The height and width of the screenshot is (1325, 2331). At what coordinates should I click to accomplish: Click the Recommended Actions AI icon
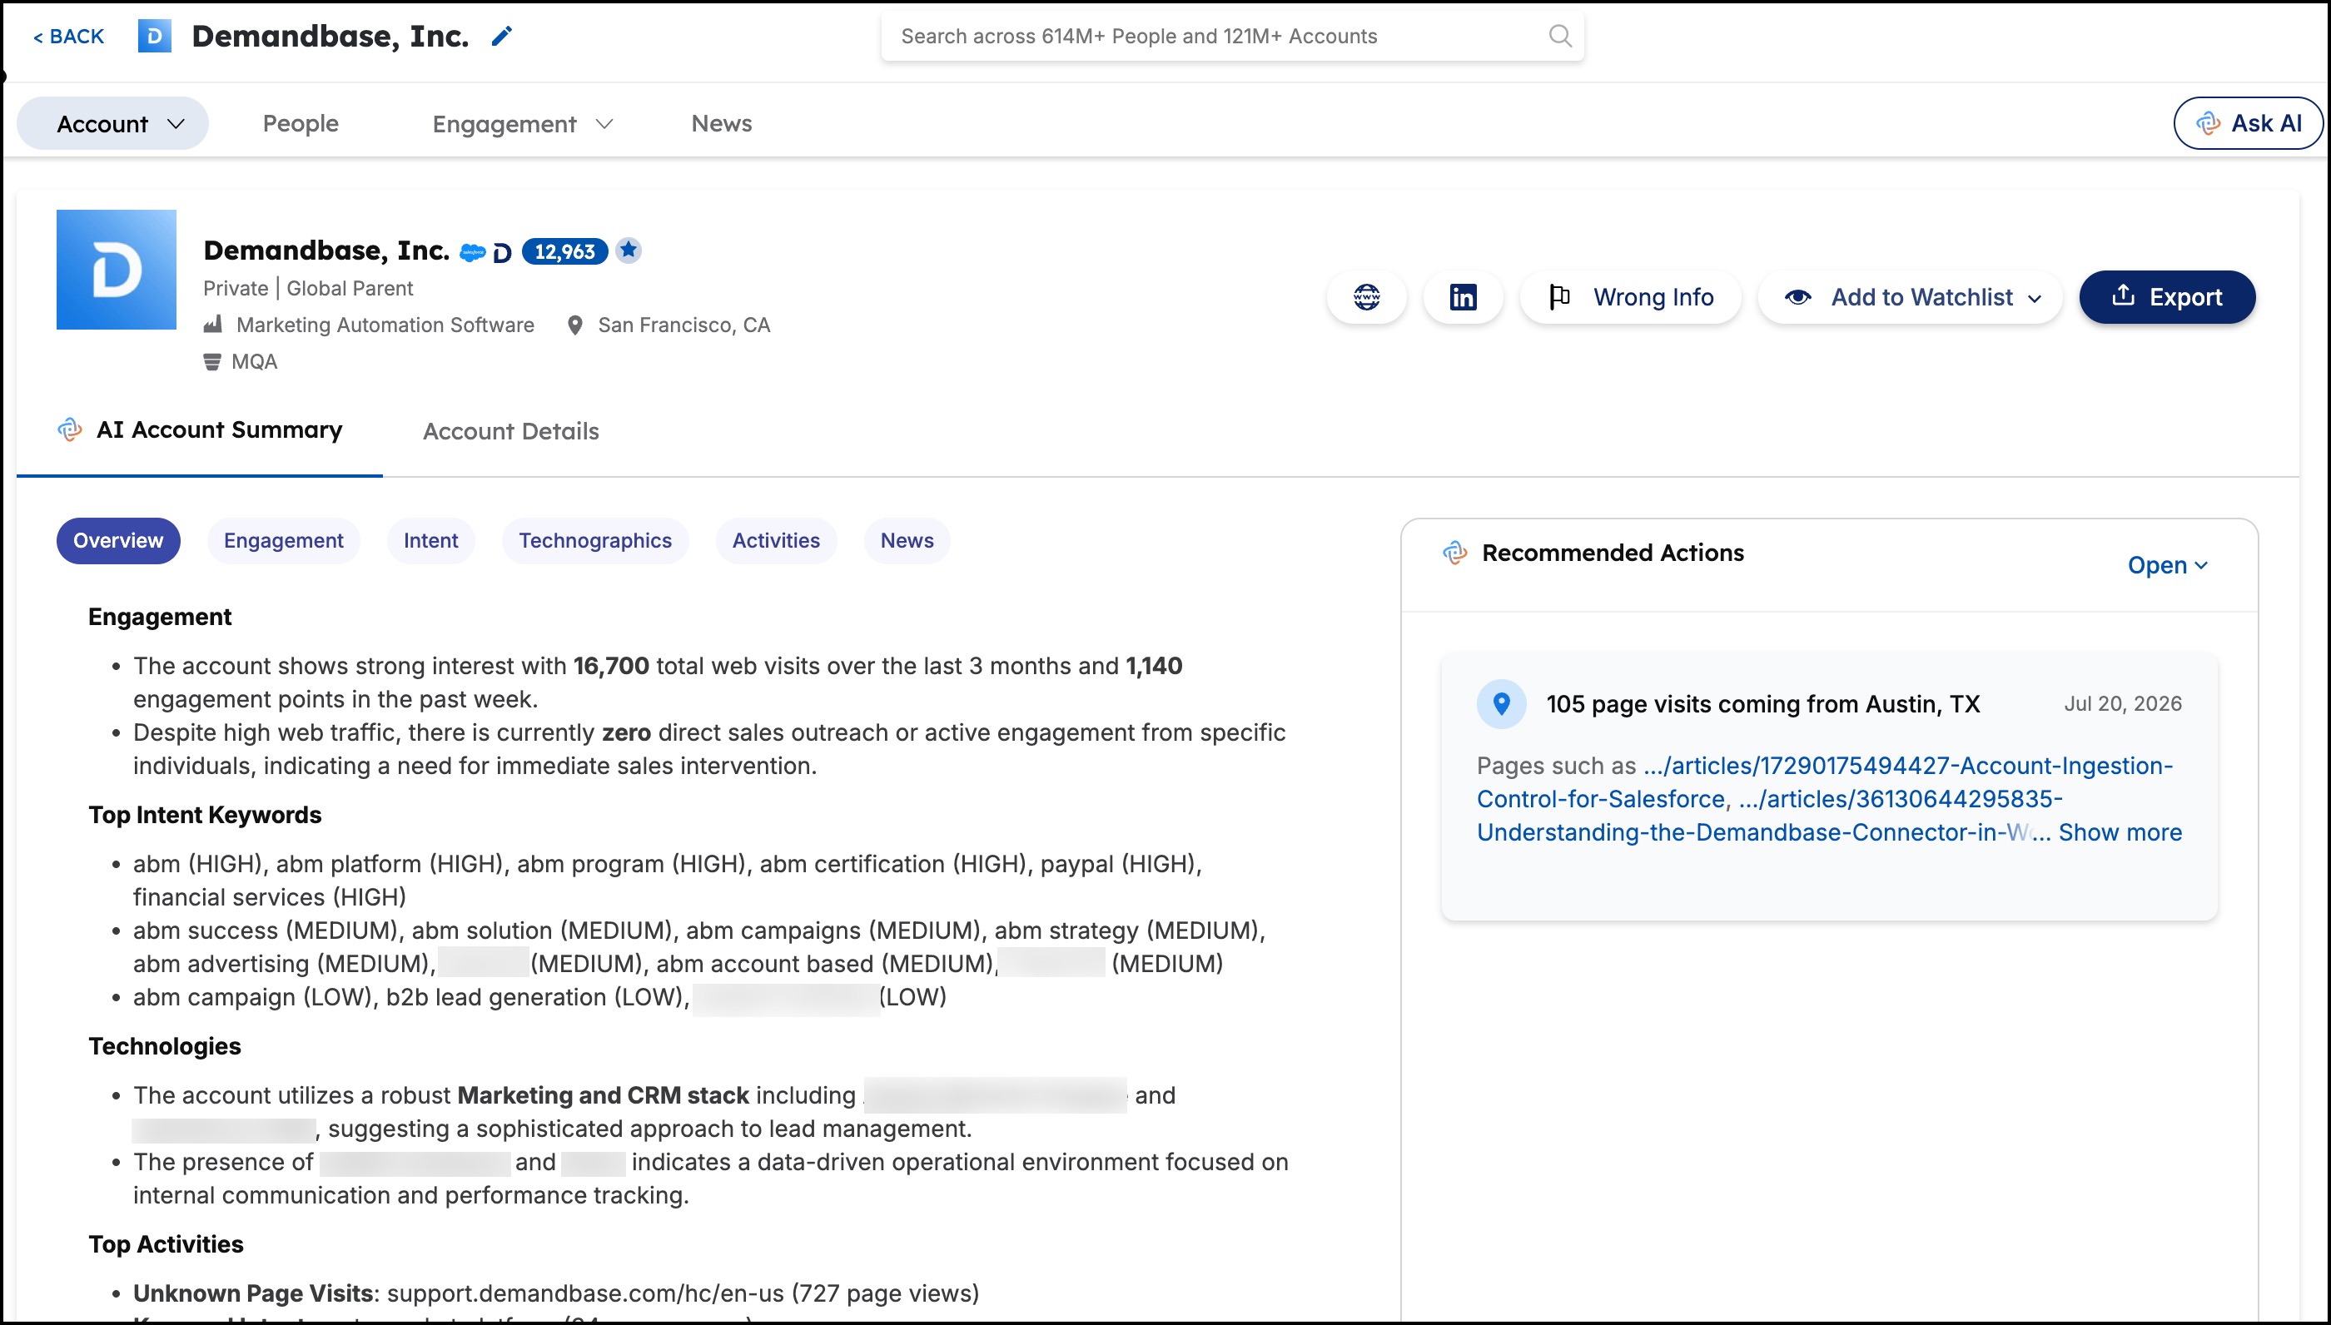point(1455,553)
